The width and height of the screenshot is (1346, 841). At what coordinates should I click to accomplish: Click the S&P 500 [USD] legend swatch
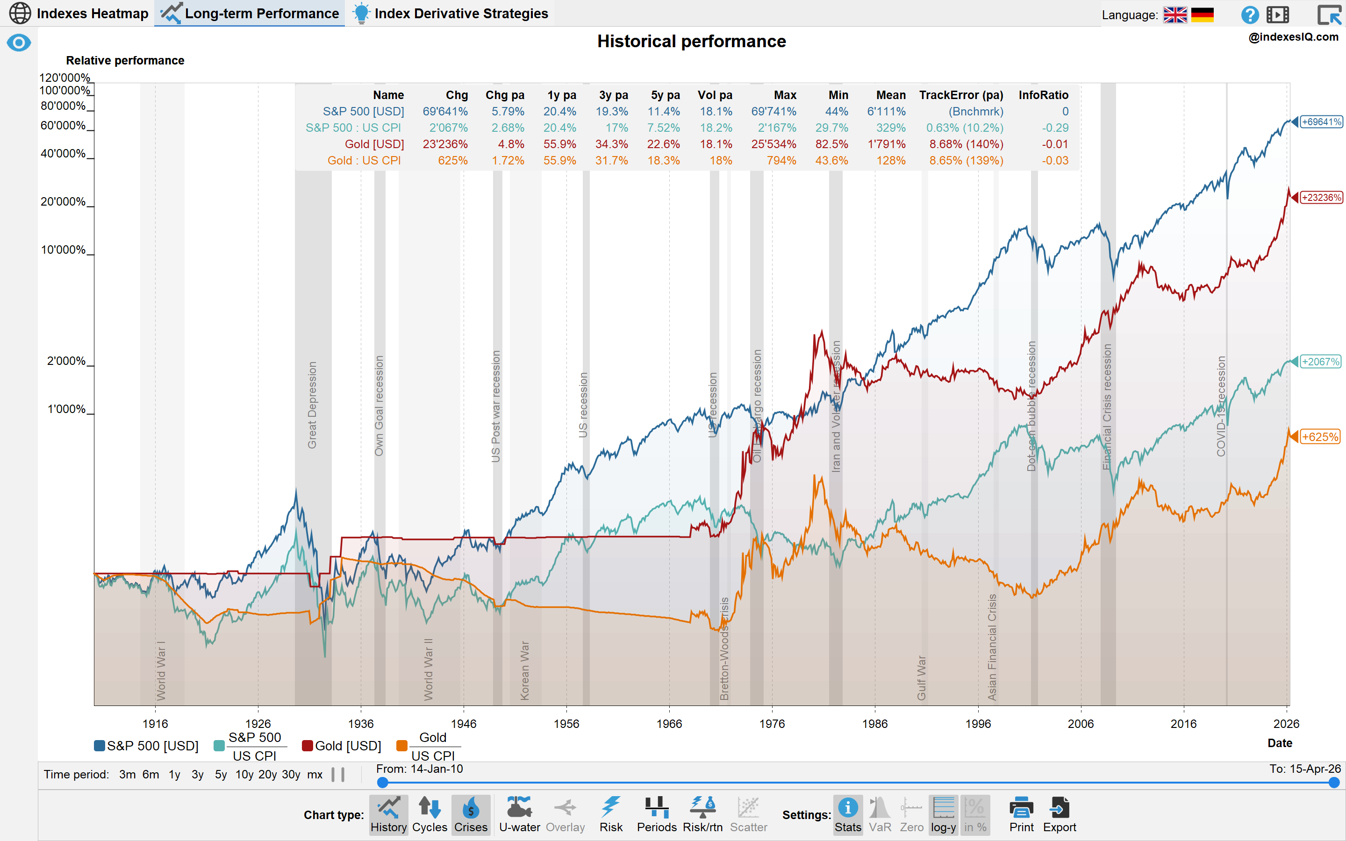(x=100, y=746)
